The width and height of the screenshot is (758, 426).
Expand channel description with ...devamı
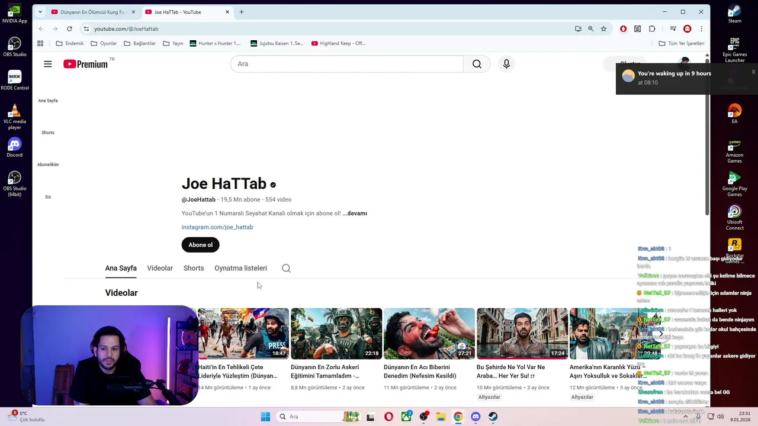point(355,214)
